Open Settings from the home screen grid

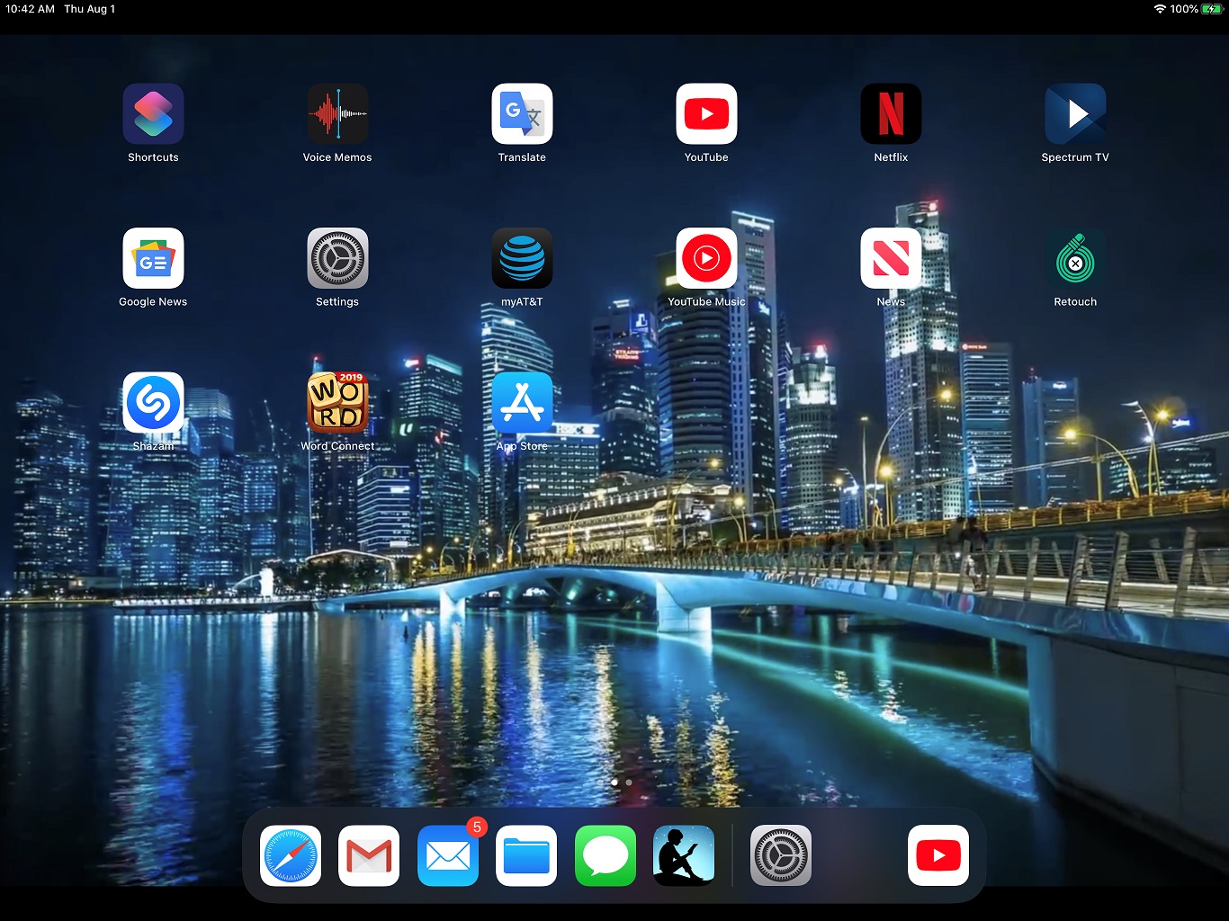(337, 258)
